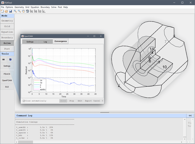Switch to the XZ plane view
The image size is (195, 144).
click(36, 11)
